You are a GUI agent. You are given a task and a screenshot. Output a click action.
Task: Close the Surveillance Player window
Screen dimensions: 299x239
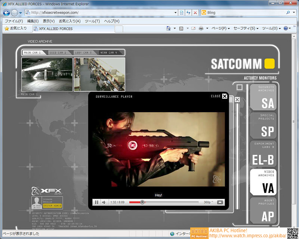tap(224, 96)
